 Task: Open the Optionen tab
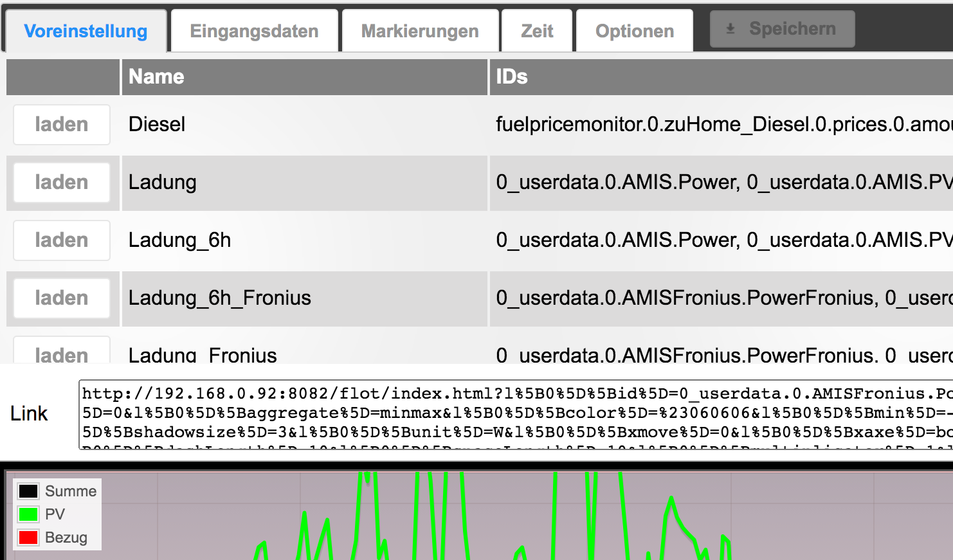[635, 31]
